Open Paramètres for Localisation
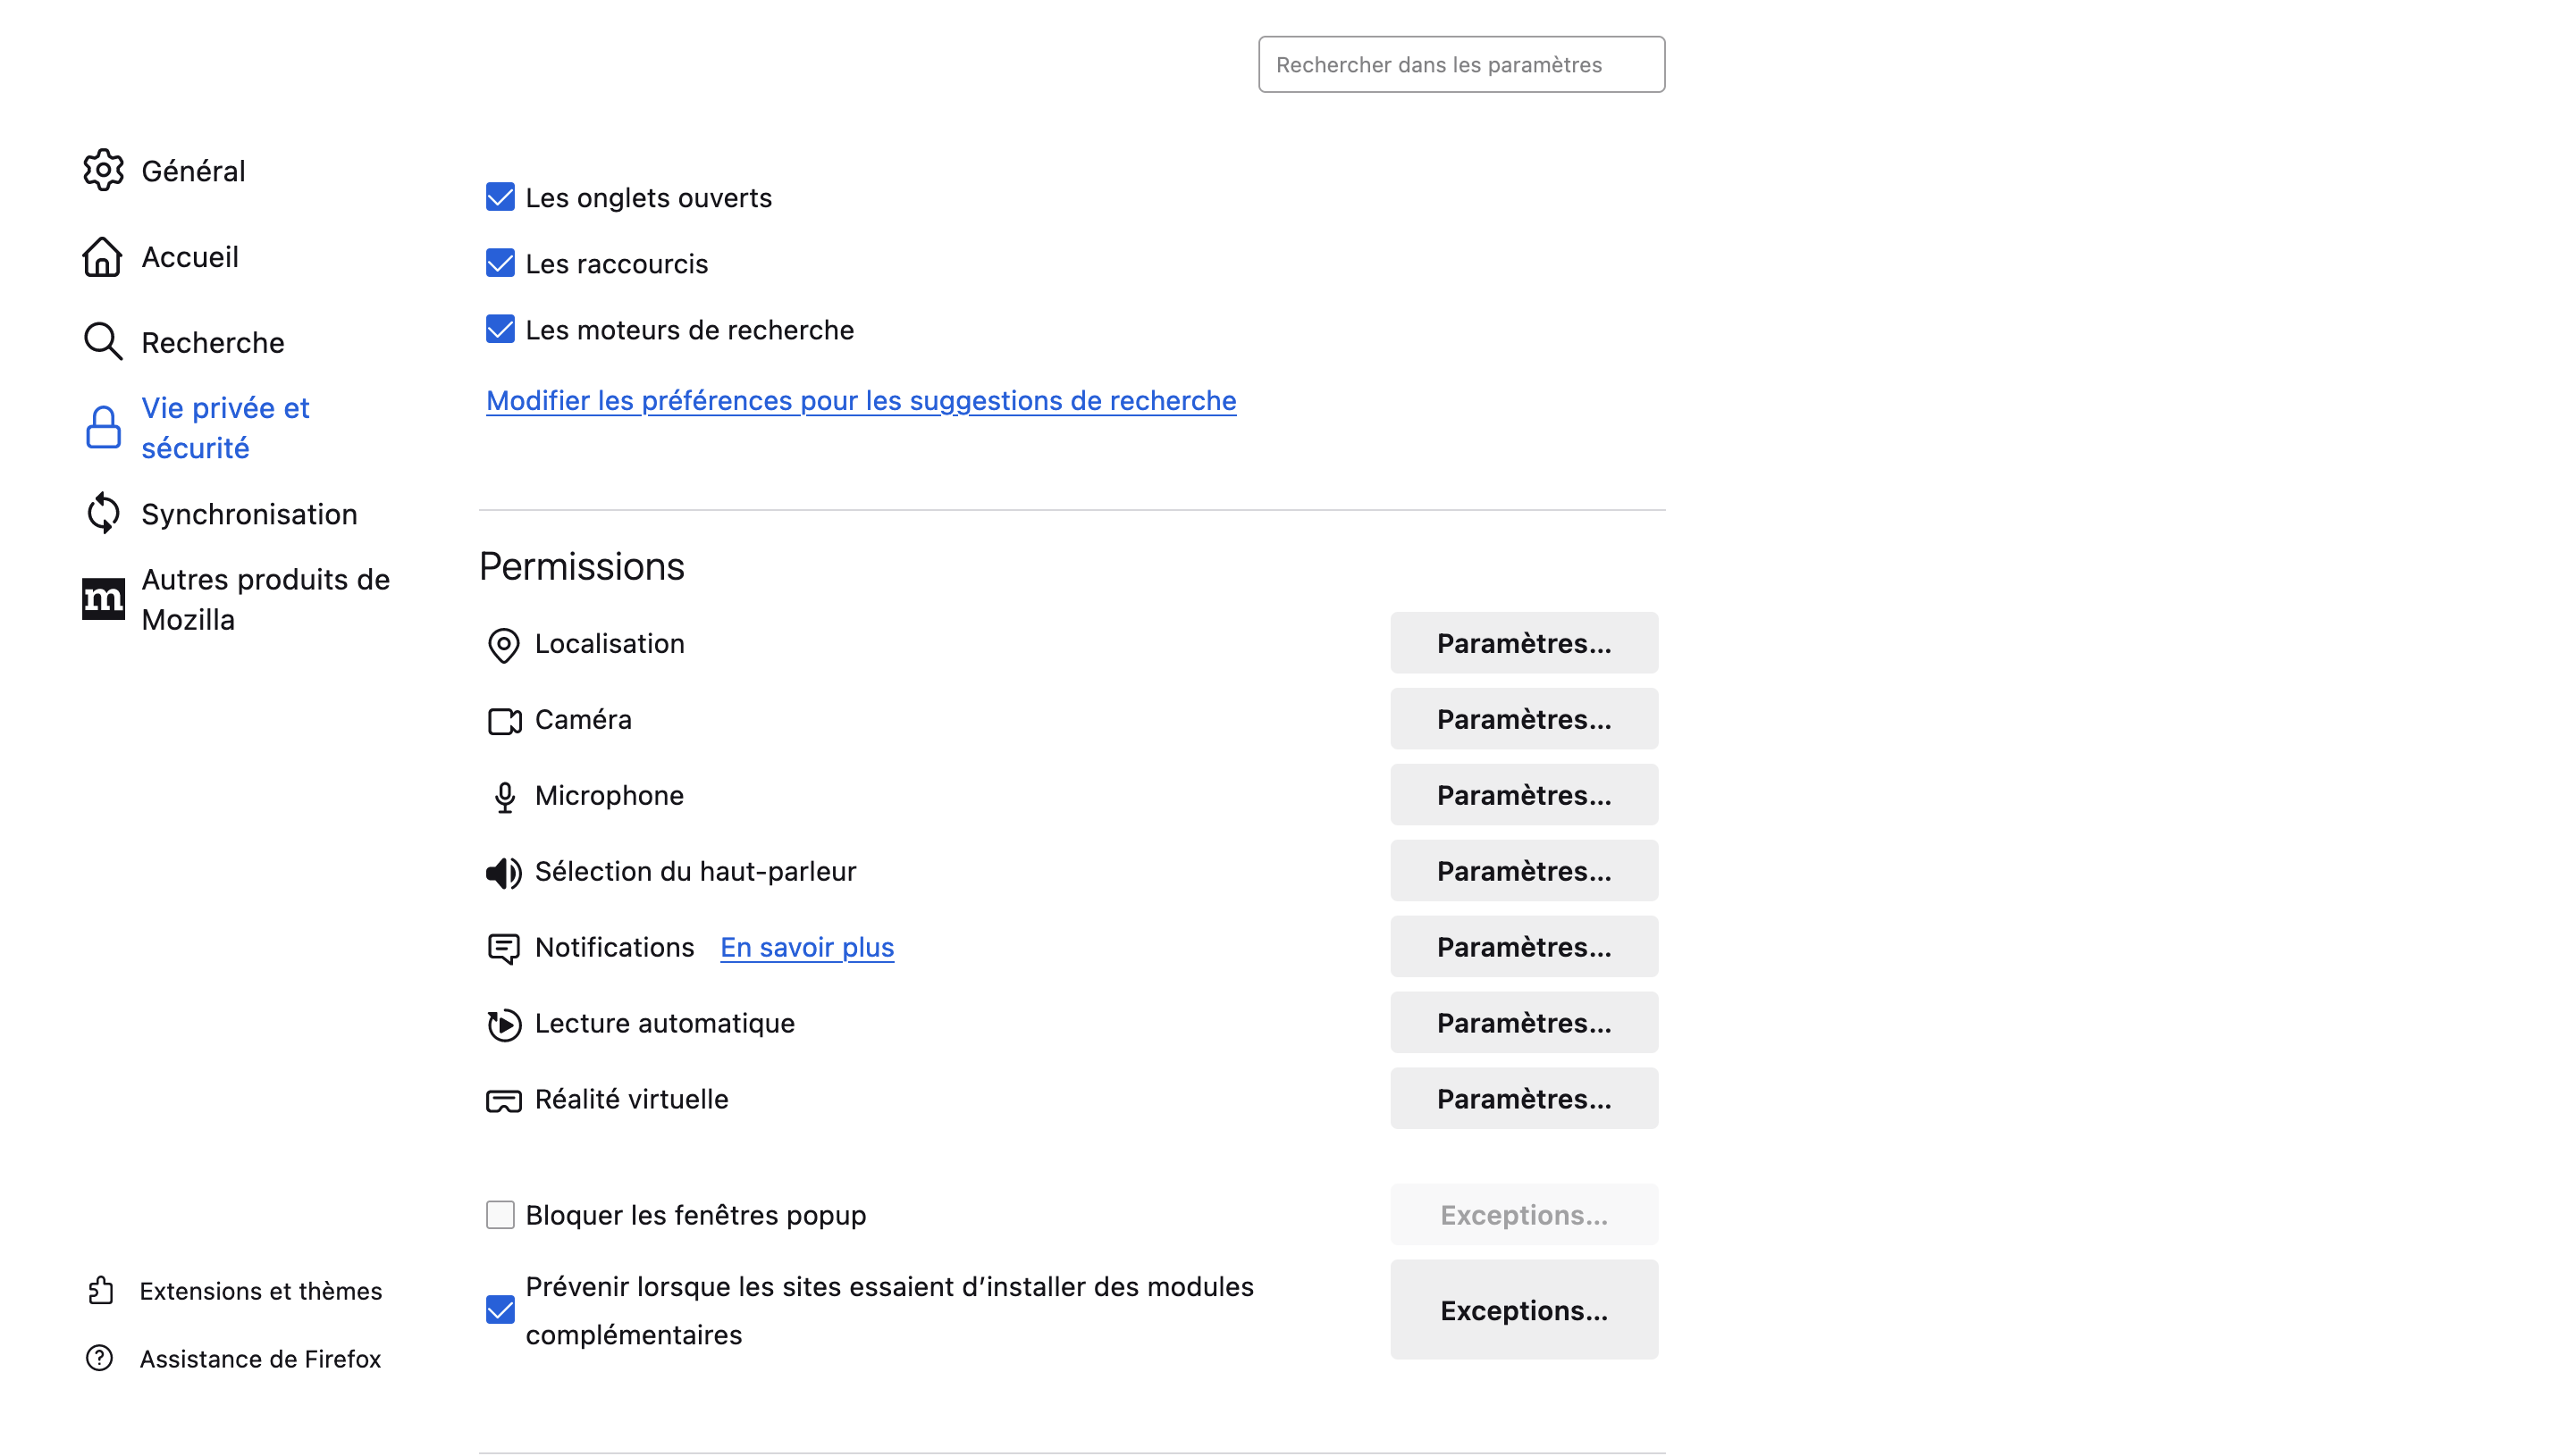Screen dimensions: 2574x1456 click(x=1523, y=643)
